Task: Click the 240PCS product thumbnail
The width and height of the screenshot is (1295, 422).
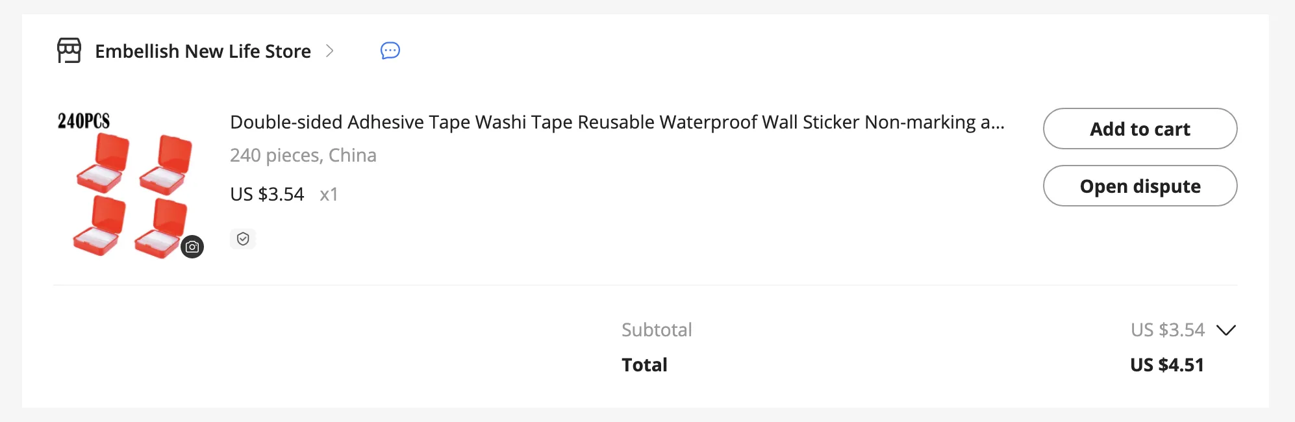Action: (129, 184)
